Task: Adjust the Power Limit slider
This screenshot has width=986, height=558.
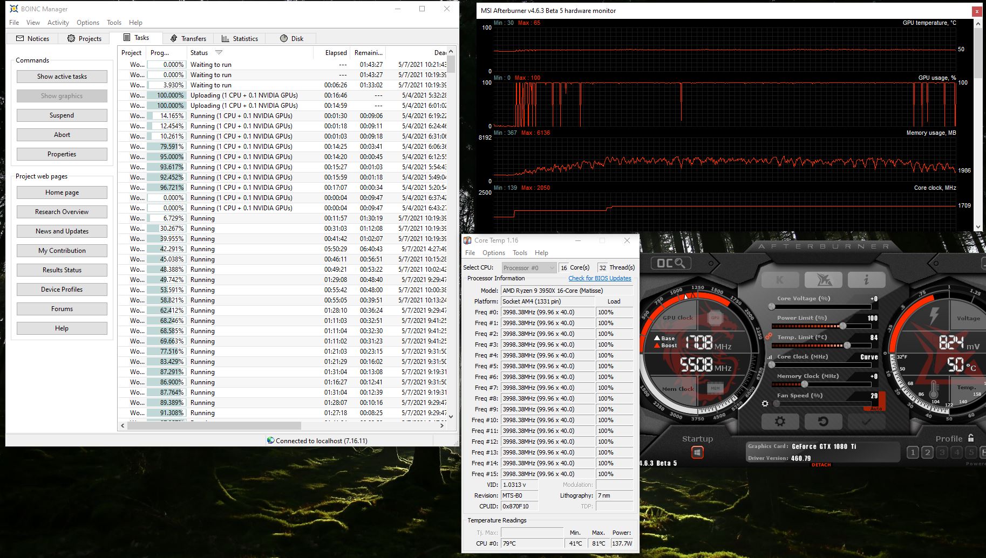Action: [x=821, y=326]
